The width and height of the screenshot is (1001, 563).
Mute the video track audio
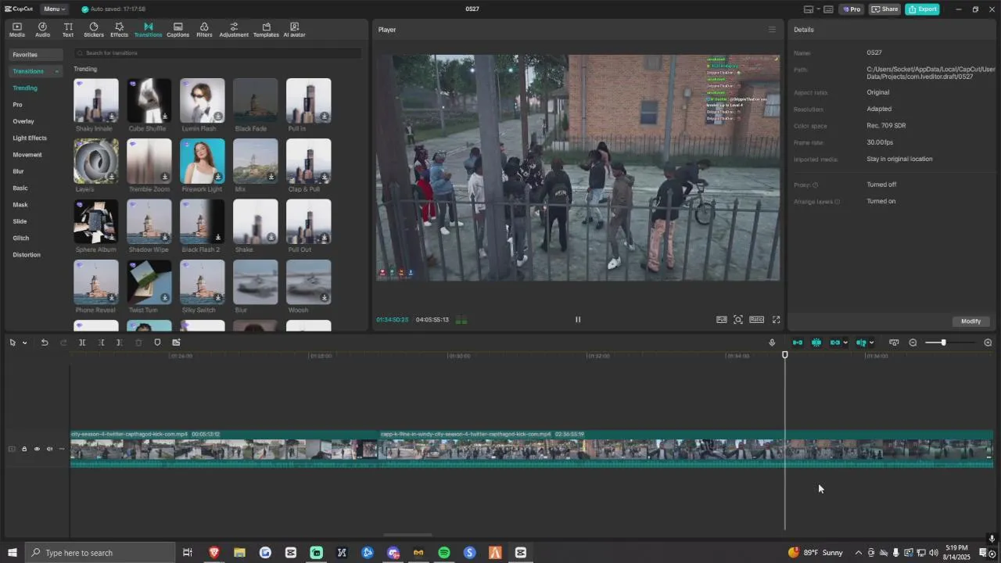pyautogui.click(x=49, y=449)
